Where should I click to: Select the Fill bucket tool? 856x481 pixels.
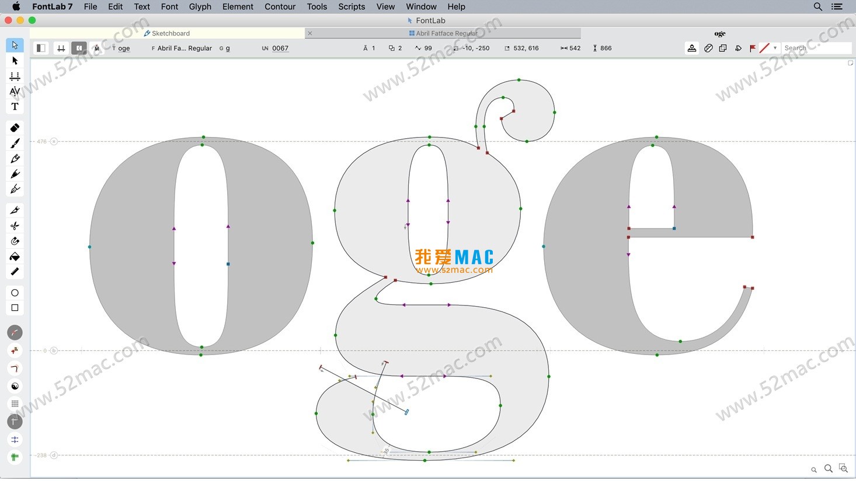[15, 257]
